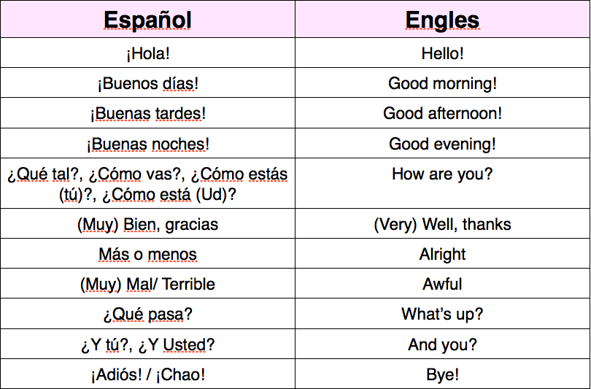Select the "(Muy) Bien, gracias" cell

[x=147, y=224]
